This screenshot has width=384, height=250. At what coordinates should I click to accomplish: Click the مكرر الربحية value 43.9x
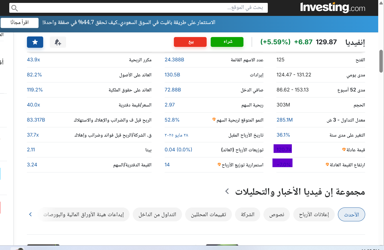point(33,60)
